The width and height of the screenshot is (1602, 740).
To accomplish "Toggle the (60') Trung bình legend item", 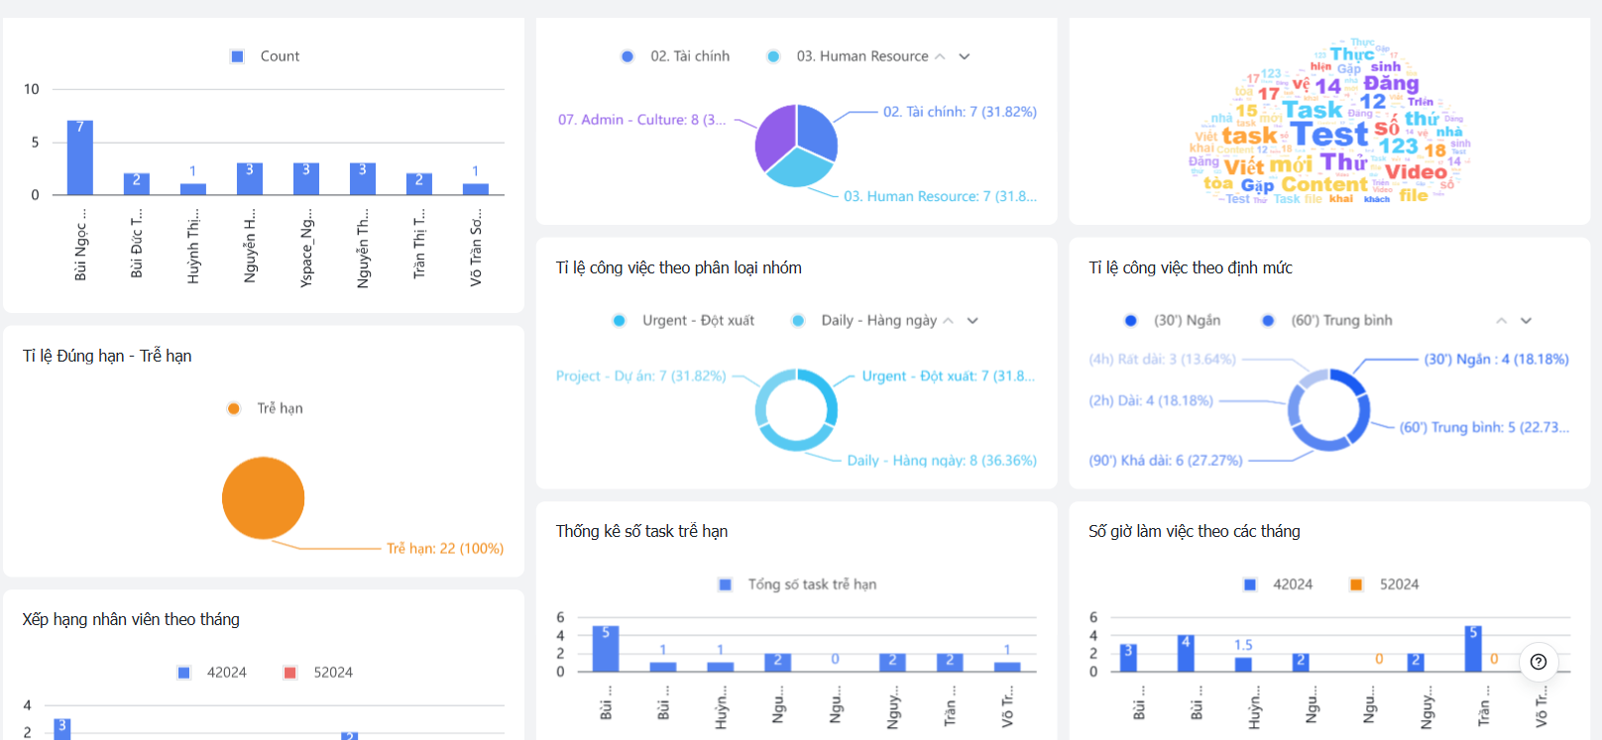I will tap(1326, 321).
